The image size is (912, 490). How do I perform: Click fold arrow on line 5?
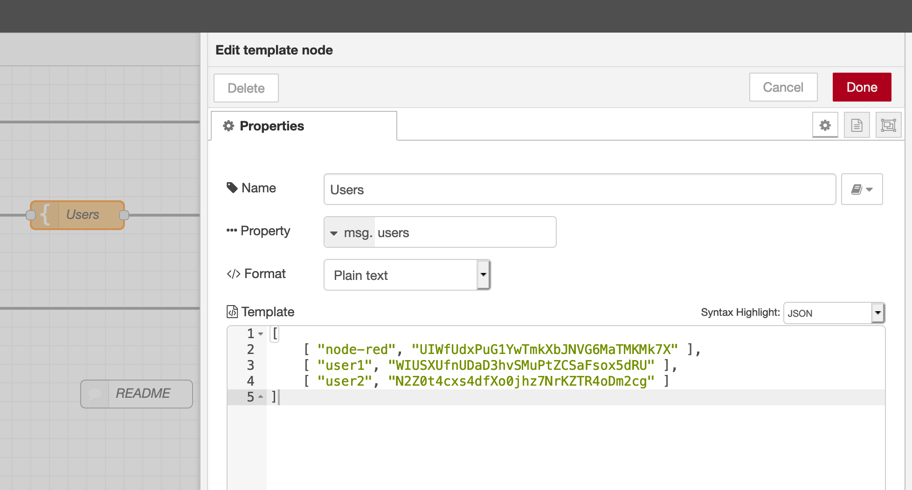click(x=261, y=397)
